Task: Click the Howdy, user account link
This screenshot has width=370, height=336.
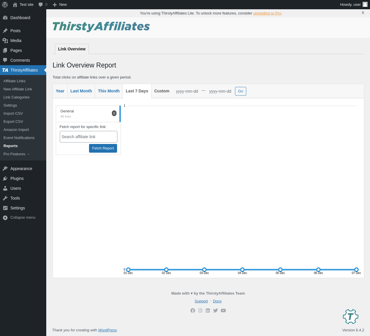Action: [x=354, y=5]
